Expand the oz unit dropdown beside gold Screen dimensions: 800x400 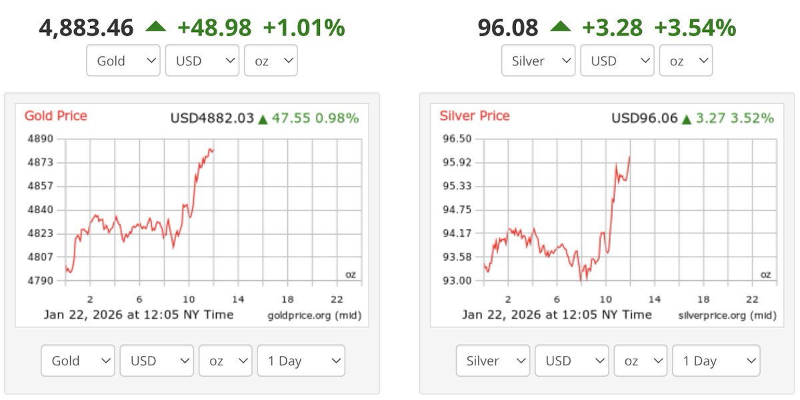pos(271,61)
